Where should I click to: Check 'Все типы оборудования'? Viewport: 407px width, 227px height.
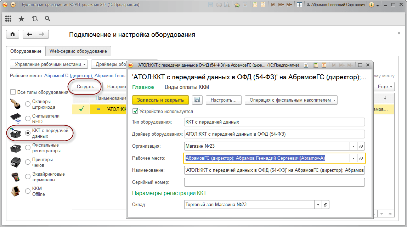pos(13,92)
